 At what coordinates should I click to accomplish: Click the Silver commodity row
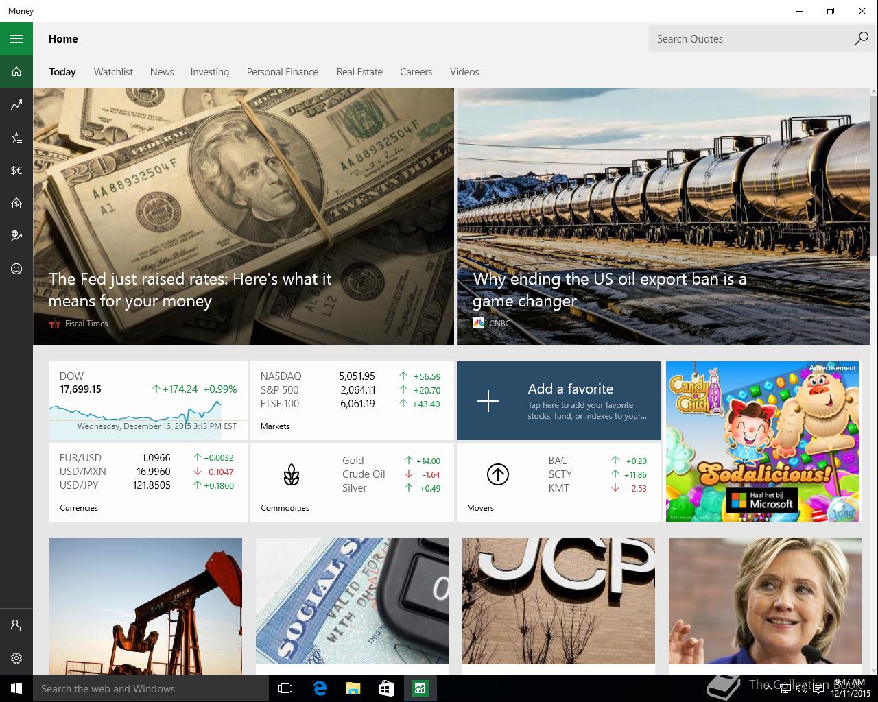[391, 488]
